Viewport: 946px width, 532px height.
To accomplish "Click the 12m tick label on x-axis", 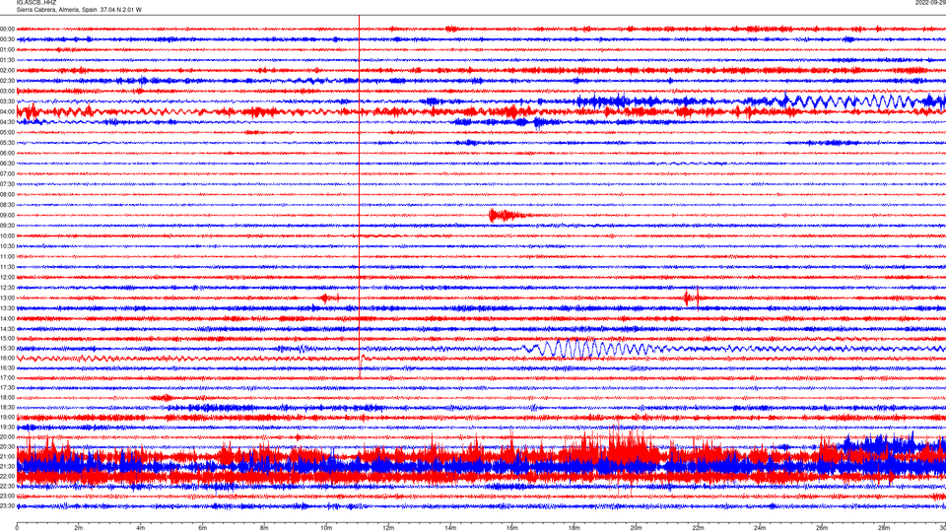I will pyautogui.click(x=388, y=528).
